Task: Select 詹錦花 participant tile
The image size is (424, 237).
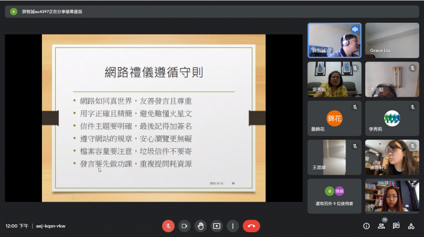Action: pyautogui.click(x=334, y=118)
